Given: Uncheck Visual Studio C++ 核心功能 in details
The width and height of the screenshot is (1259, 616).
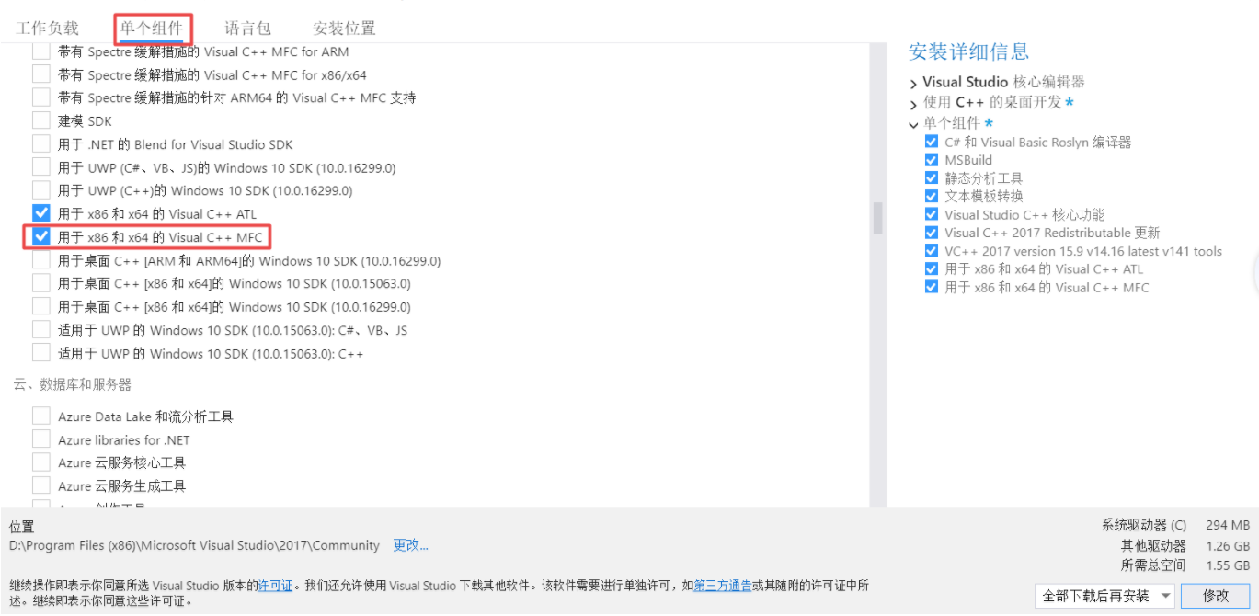Looking at the screenshot, I should point(932,214).
